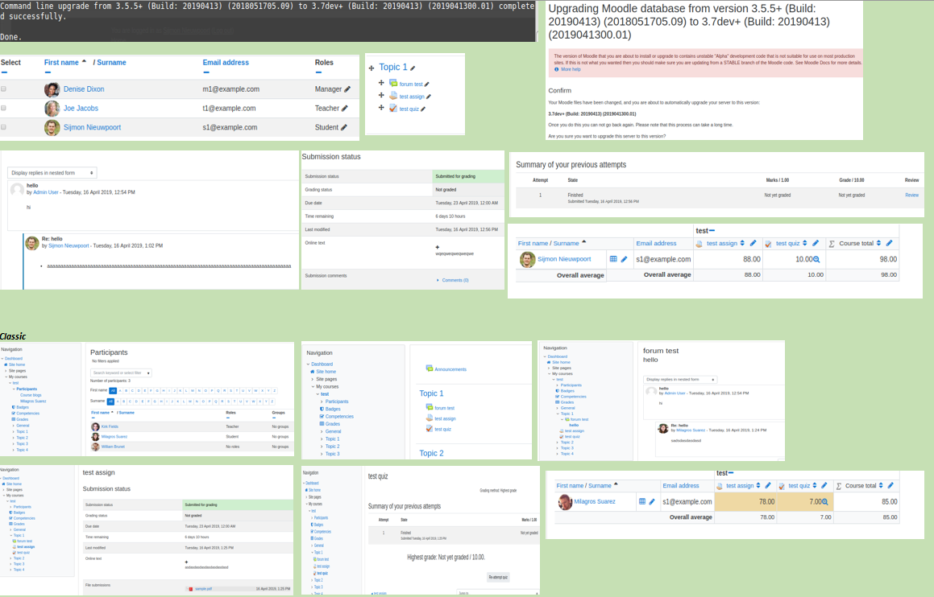Viewport: 934px width, 597px height.
Task: Open Badges in the Classic participants navigation
Action: [23, 407]
